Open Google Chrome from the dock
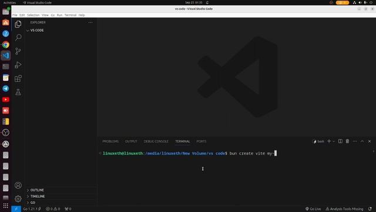Image resolution: width=376 pixels, height=212 pixels. point(6,45)
